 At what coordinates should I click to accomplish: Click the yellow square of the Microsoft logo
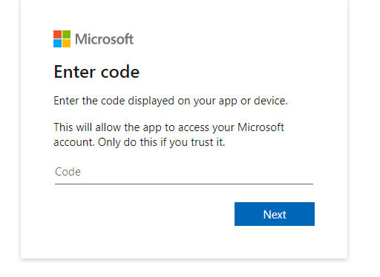point(66,43)
